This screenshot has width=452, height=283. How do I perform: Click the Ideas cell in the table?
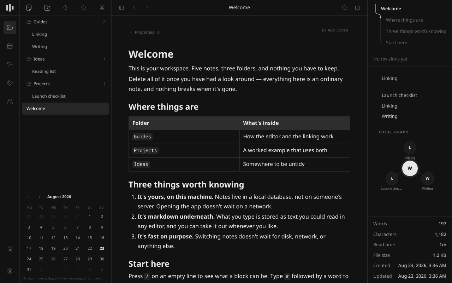pyautogui.click(x=184, y=164)
